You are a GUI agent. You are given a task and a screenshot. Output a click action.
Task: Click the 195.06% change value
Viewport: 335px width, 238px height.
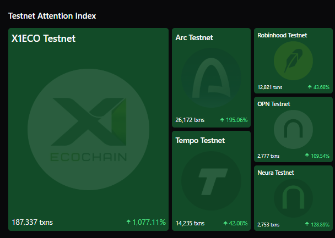coord(237,120)
